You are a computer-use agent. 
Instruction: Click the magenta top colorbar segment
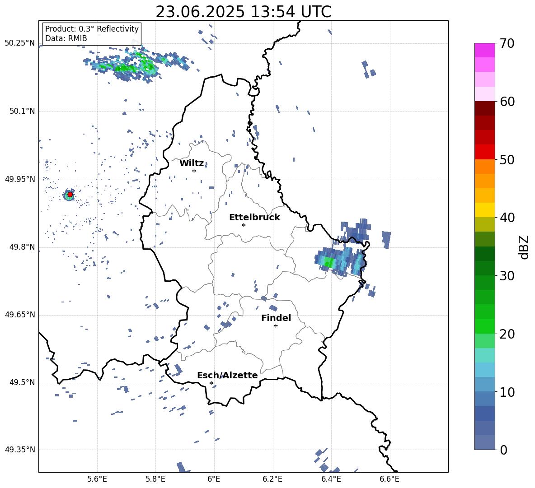[x=485, y=51]
